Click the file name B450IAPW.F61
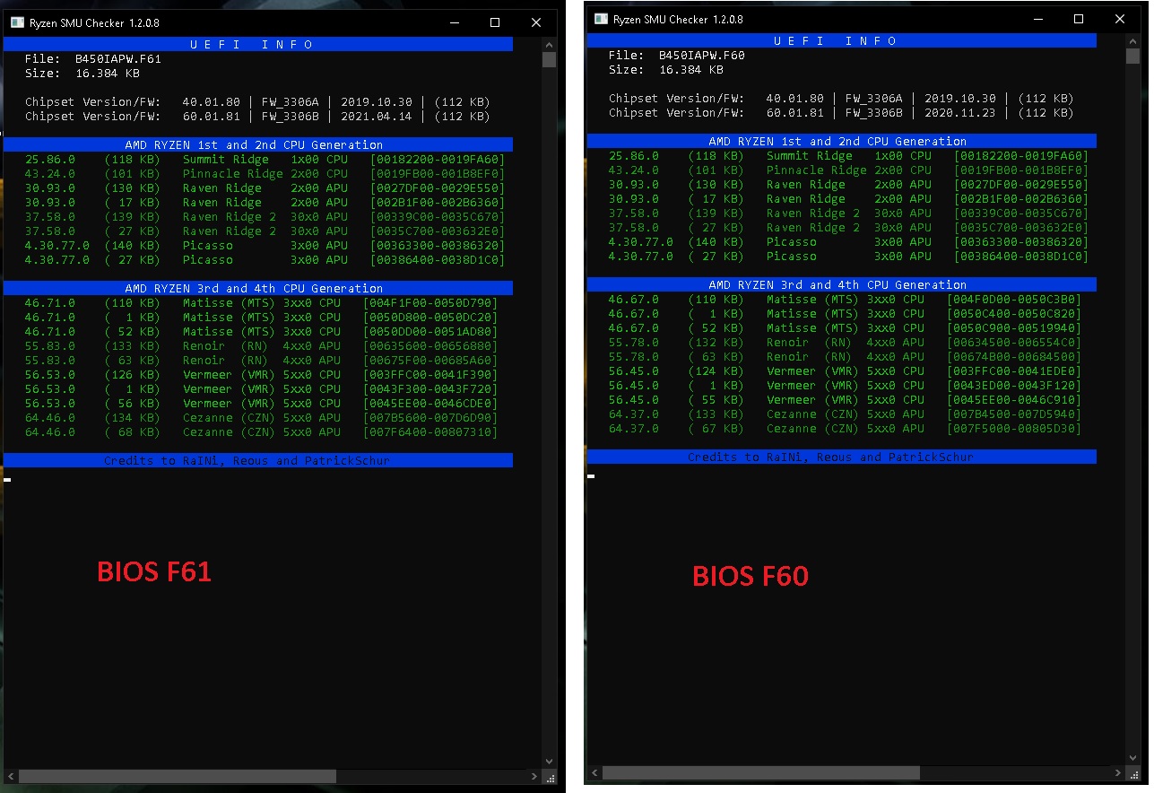 (118, 58)
